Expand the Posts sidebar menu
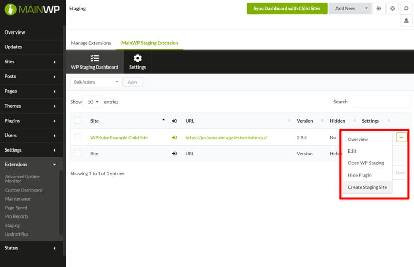Image resolution: width=414 pixels, height=267 pixels. 31,77
